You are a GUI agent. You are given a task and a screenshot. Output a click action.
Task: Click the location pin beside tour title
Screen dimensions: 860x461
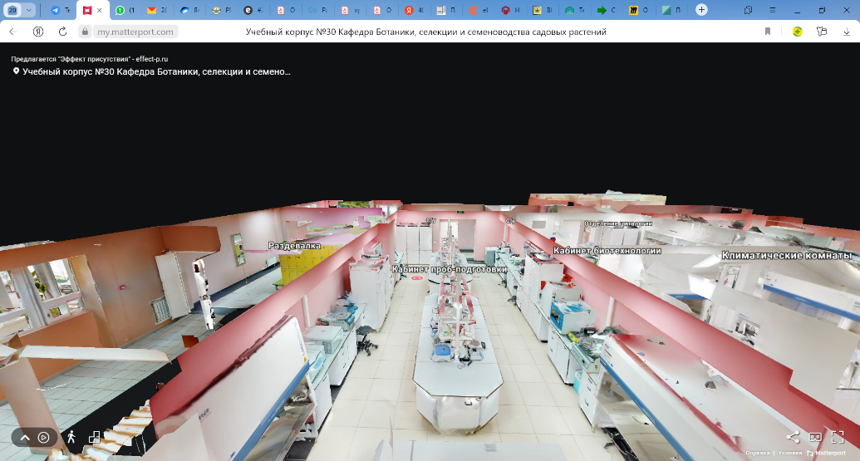coord(16,72)
